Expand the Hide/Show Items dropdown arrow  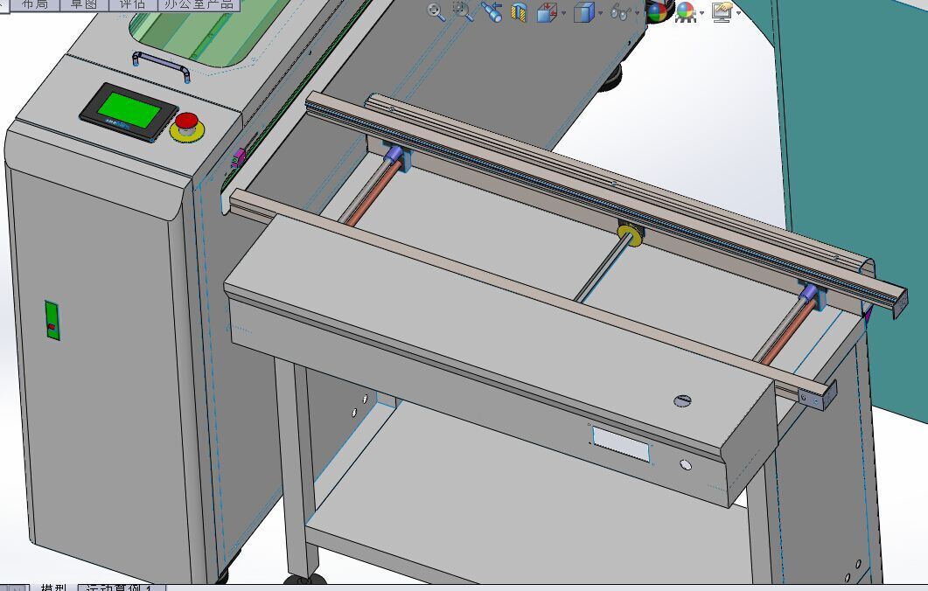click(x=636, y=13)
